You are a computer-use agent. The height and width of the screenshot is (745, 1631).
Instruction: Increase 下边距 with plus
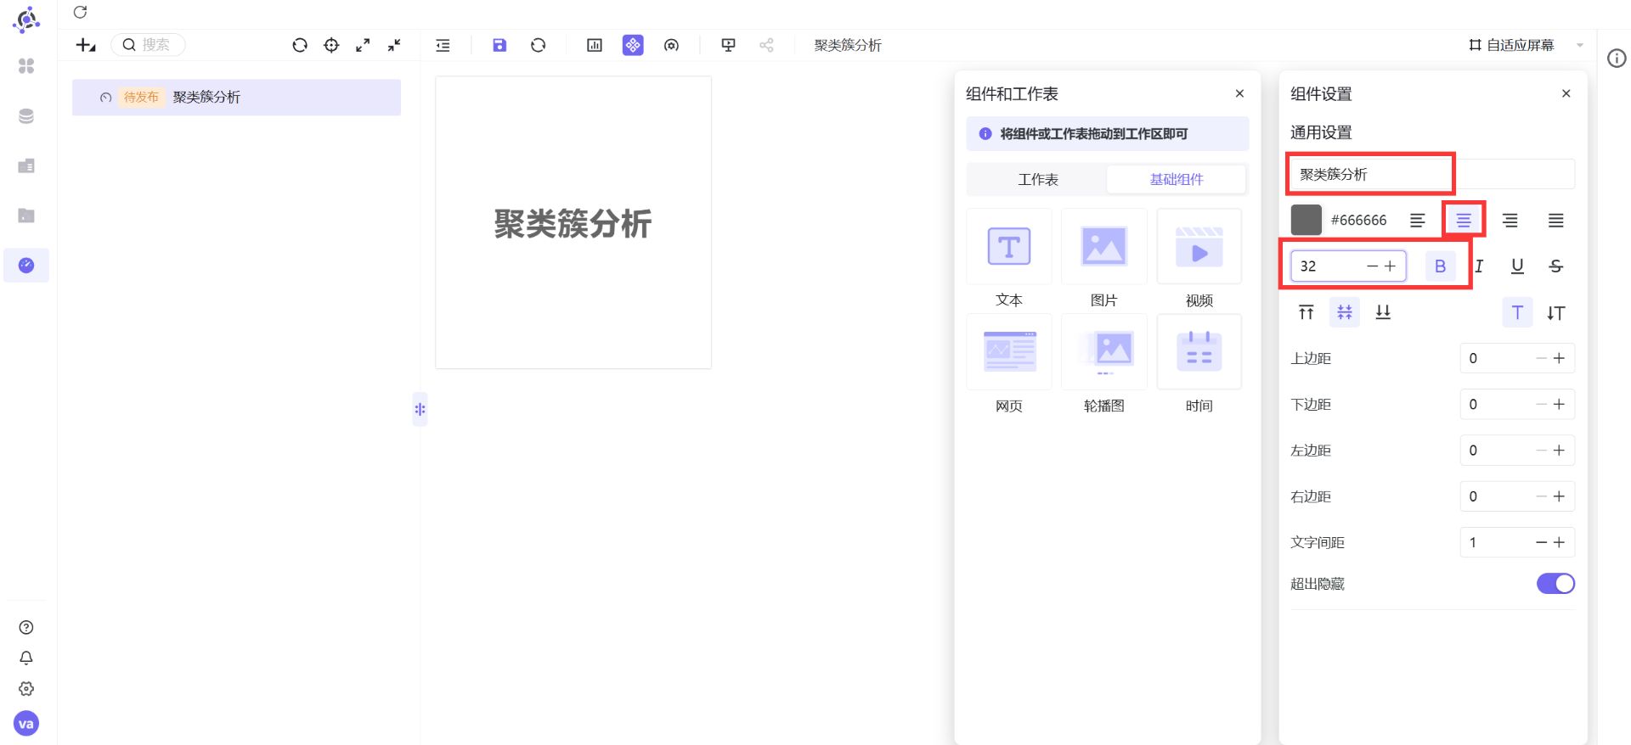click(1559, 405)
